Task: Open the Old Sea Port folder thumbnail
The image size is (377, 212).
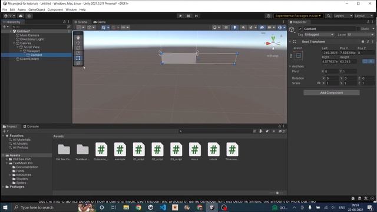Action: click(64, 150)
